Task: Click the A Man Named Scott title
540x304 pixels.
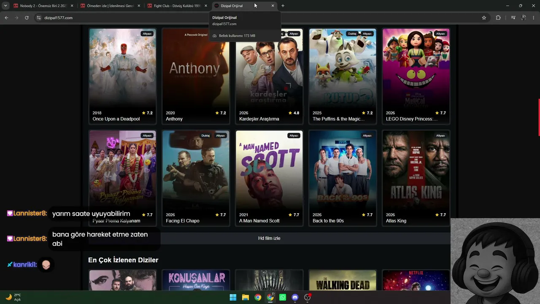Action: [x=259, y=221]
